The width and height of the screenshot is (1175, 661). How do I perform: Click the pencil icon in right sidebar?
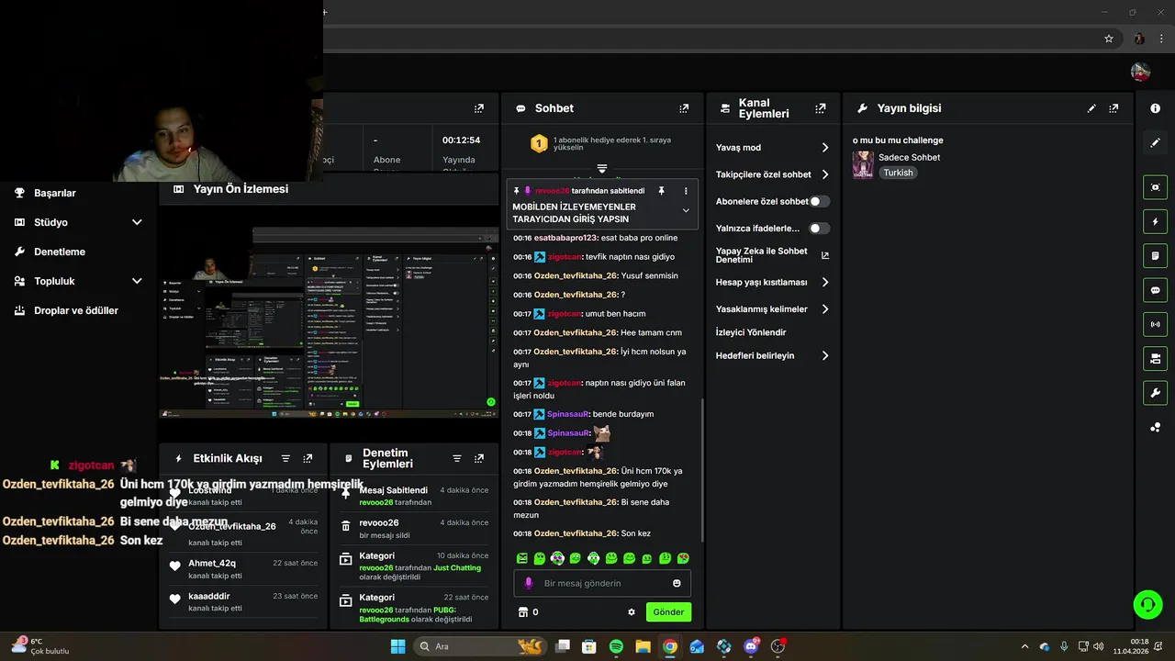pos(1155,142)
